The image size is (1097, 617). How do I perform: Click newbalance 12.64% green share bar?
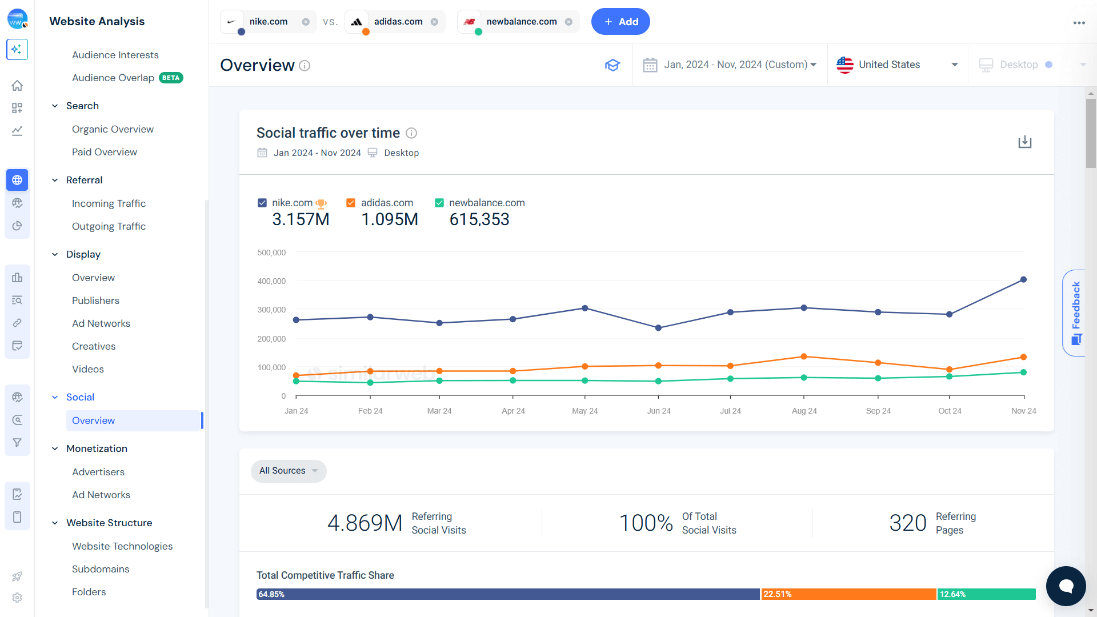click(x=987, y=594)
